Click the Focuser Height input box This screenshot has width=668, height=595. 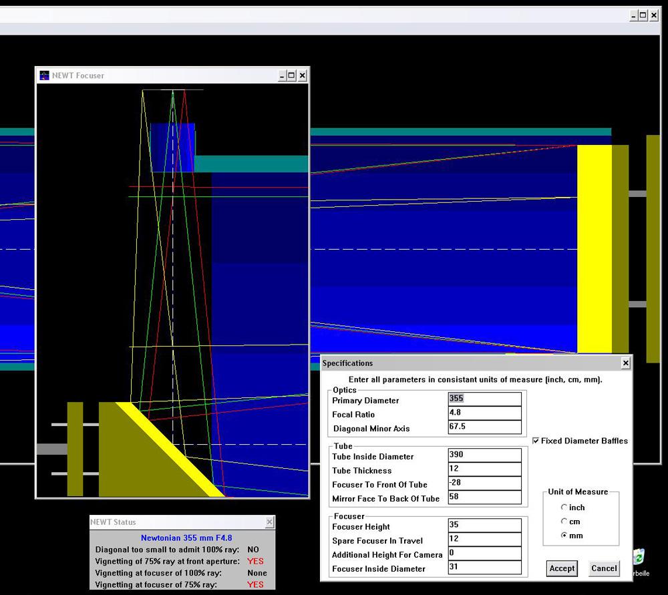[x=484, y=526]
